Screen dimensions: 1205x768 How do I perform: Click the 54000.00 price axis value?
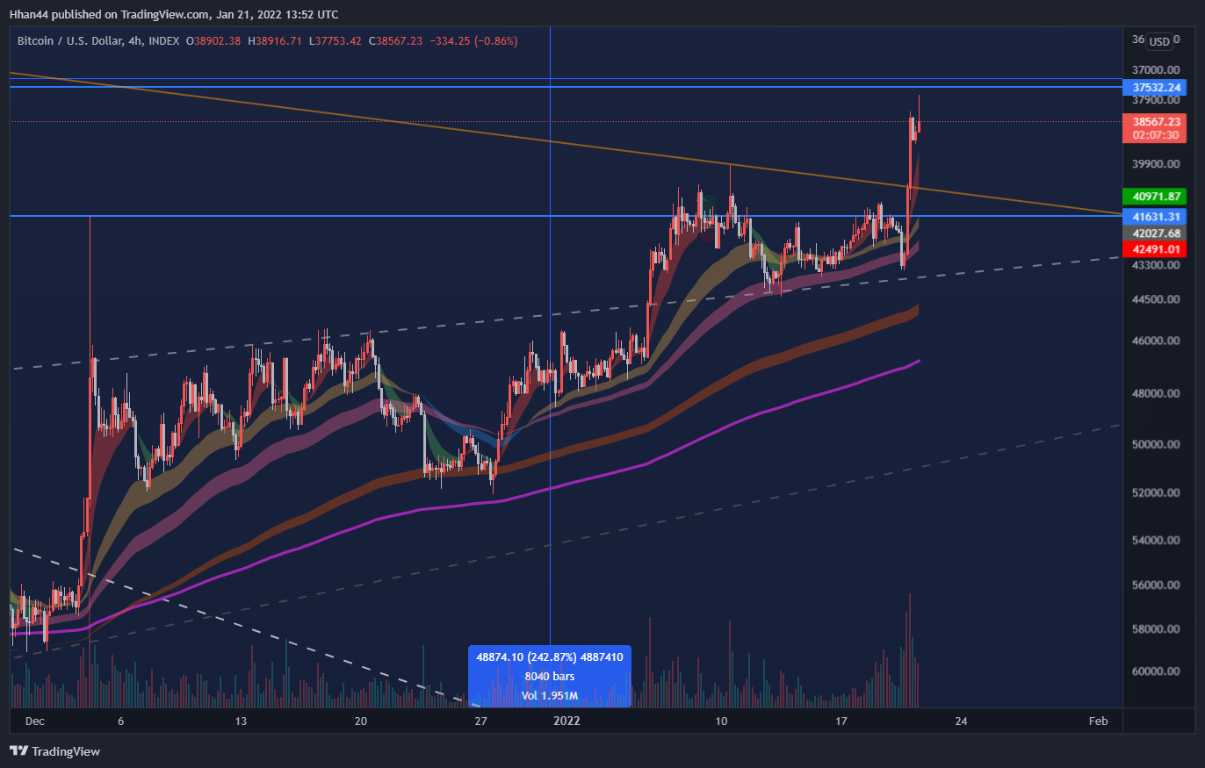click(1156, 541)
